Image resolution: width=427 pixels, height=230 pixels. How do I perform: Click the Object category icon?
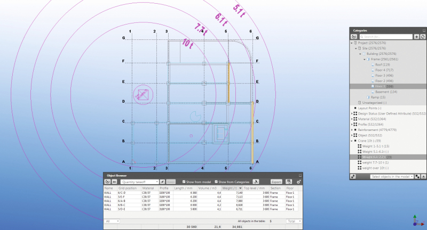[355, 135]
